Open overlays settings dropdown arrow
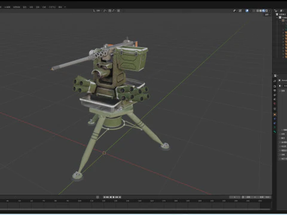Image resolution: width=287 pixels, height=215 pixels. click(x=250, y=11)
